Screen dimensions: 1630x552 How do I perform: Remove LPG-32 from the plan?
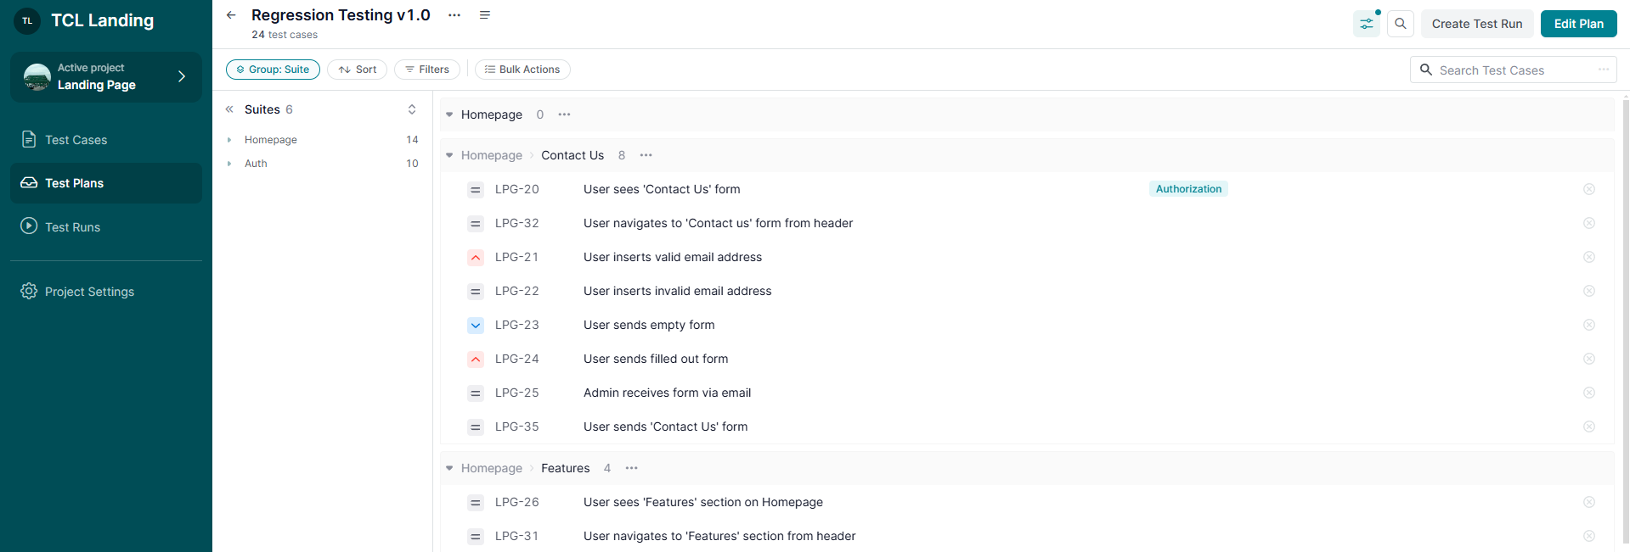click(x=1589, y=223)
